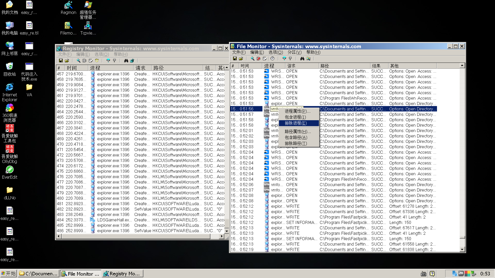Sort File Monitor by 请求 column header
Screen dimensions: 495x278
click(302, 66)
